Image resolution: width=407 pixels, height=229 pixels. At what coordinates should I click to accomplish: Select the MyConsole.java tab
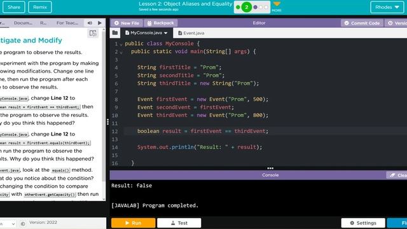click(x=146, y=33)
